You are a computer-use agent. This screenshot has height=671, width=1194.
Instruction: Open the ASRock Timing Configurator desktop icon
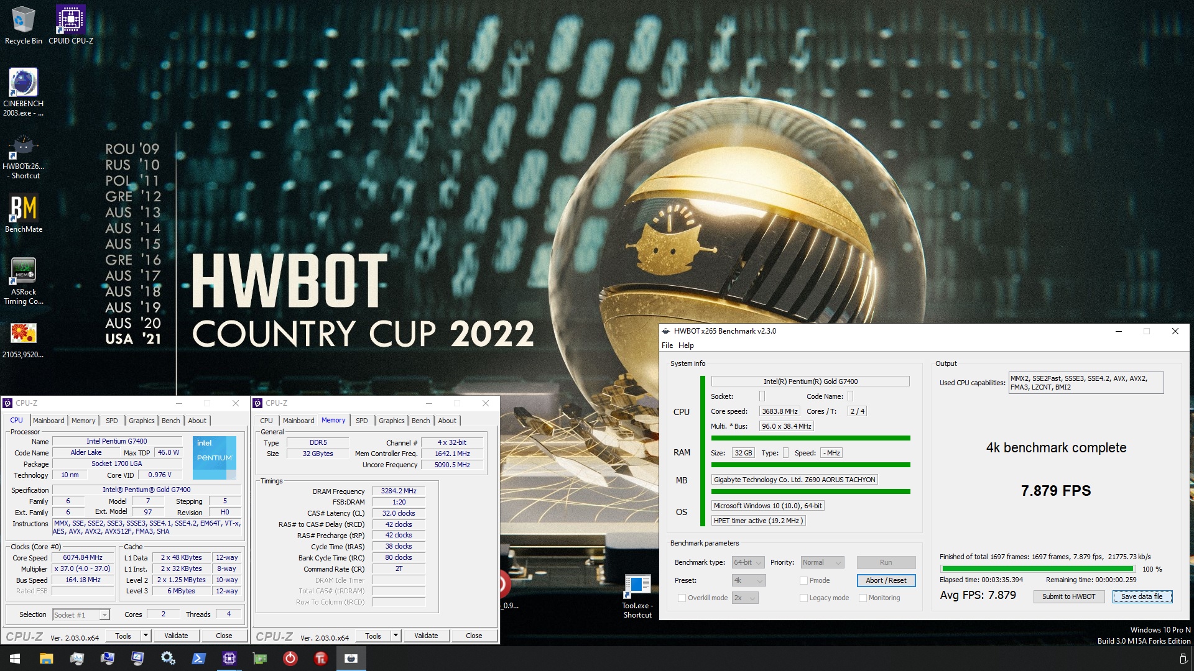pos(24,281)
